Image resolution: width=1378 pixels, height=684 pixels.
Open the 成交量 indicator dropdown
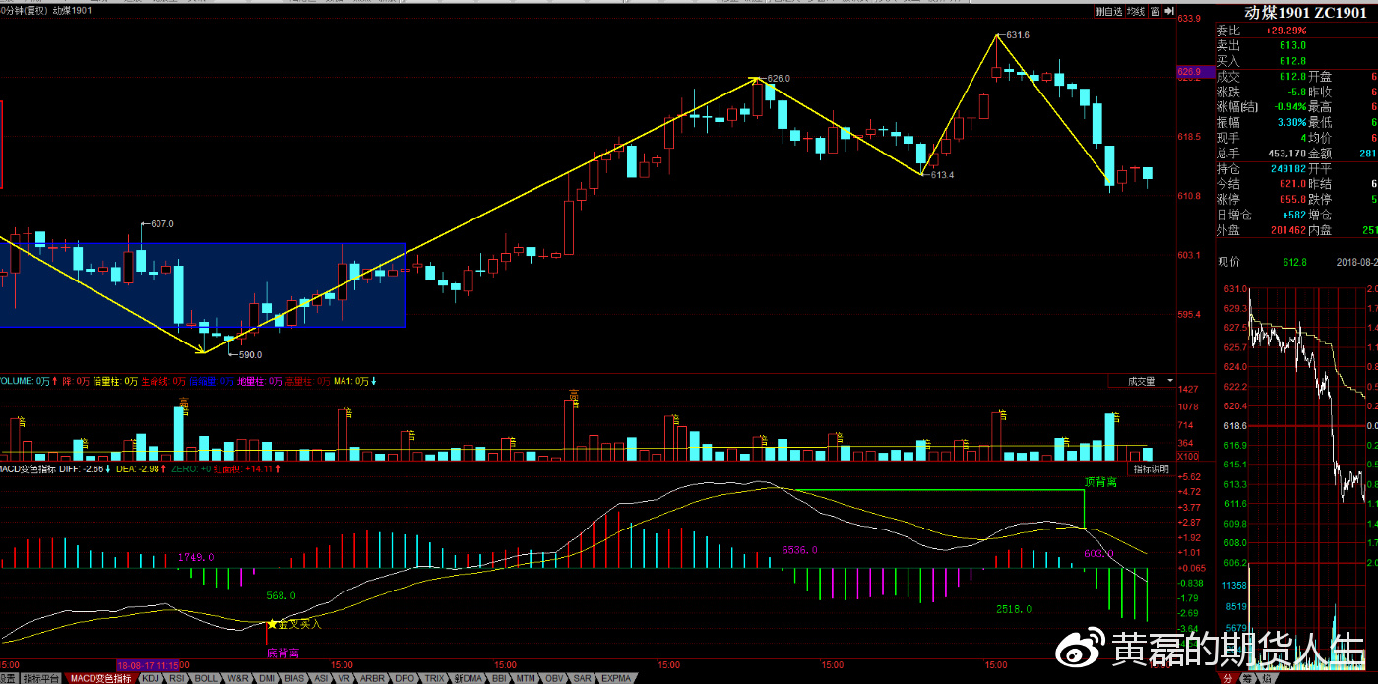1142,381
